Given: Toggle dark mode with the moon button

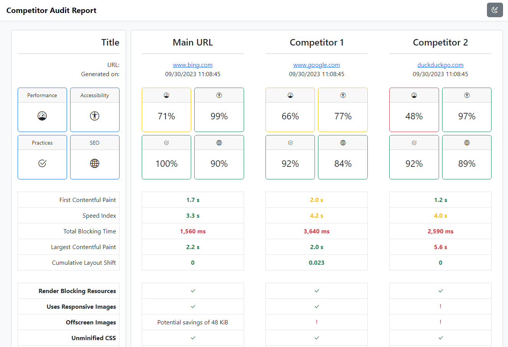Looking at the screenshot, I should (x=495, y=10).
